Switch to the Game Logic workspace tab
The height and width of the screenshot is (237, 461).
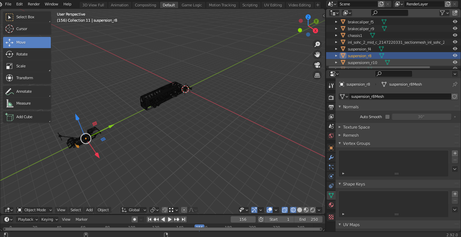(x=192, y=5)
